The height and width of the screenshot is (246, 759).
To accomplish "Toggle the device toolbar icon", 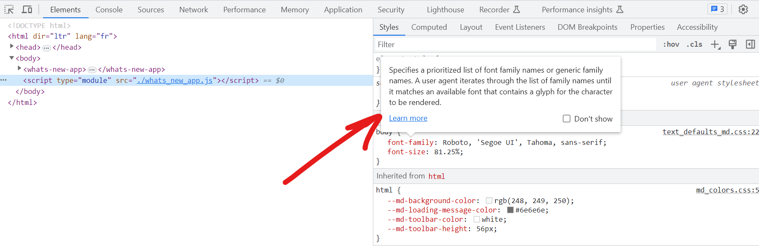I will point(27,9).
